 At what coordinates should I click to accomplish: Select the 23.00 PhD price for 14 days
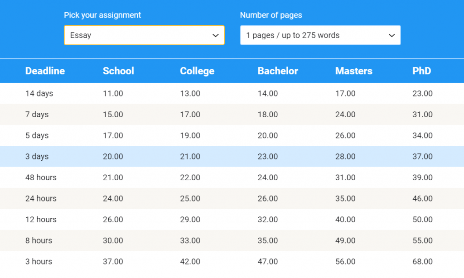422,94
